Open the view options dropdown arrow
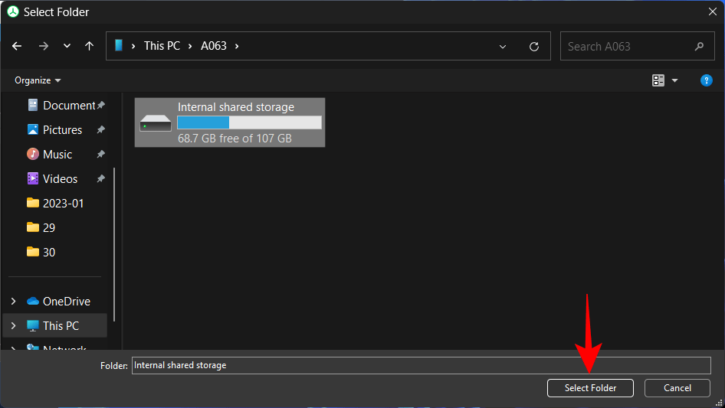 674,80
